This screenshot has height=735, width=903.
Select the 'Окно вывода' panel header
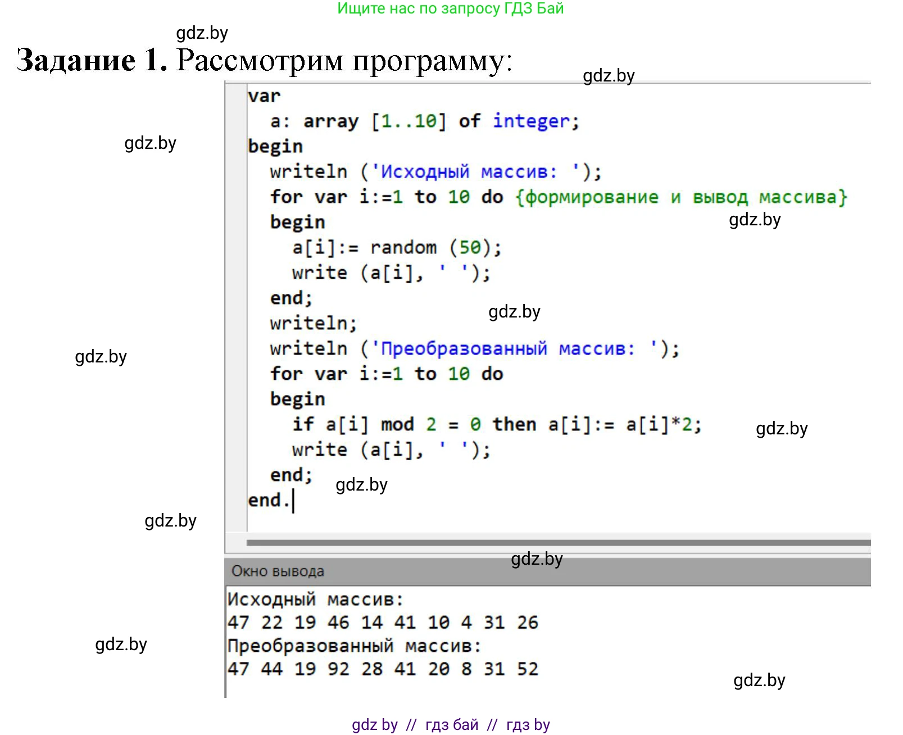point(278,571)
